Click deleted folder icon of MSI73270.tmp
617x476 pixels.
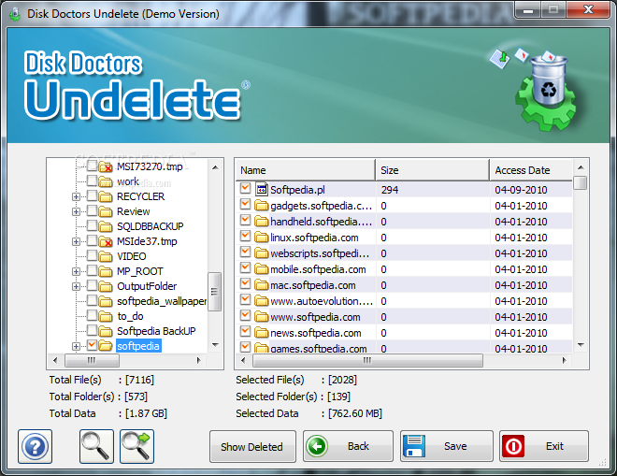click(106, 167)
